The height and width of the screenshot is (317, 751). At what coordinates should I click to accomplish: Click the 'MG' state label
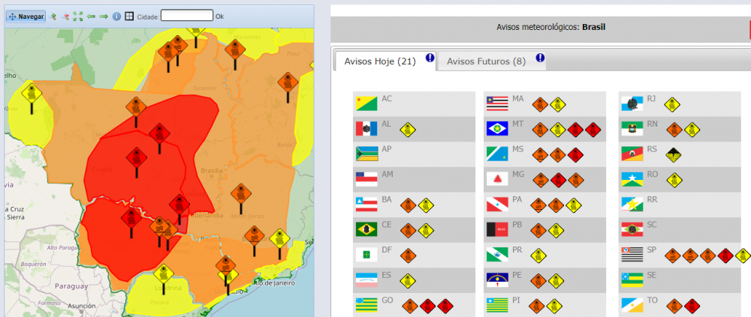click(x=518, y=175)
